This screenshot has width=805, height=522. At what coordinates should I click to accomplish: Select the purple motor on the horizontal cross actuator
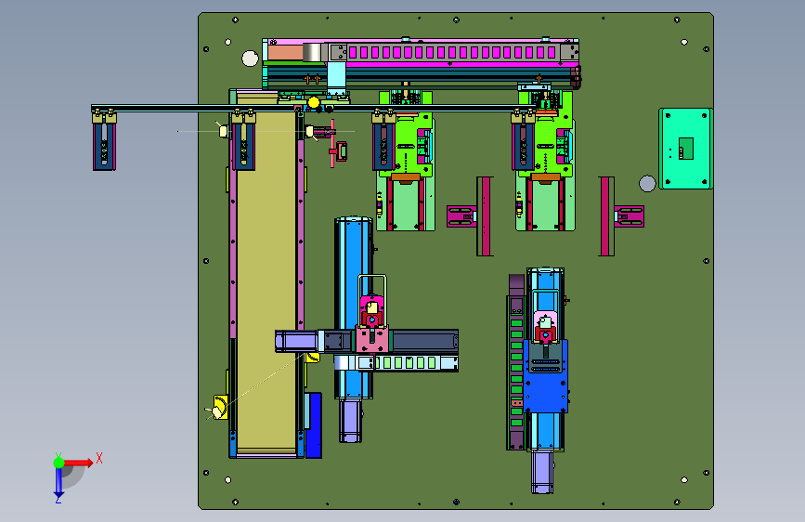coord(295,342)
